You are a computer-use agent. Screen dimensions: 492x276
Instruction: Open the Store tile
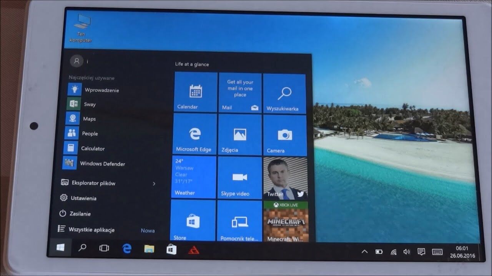(192, 220)
